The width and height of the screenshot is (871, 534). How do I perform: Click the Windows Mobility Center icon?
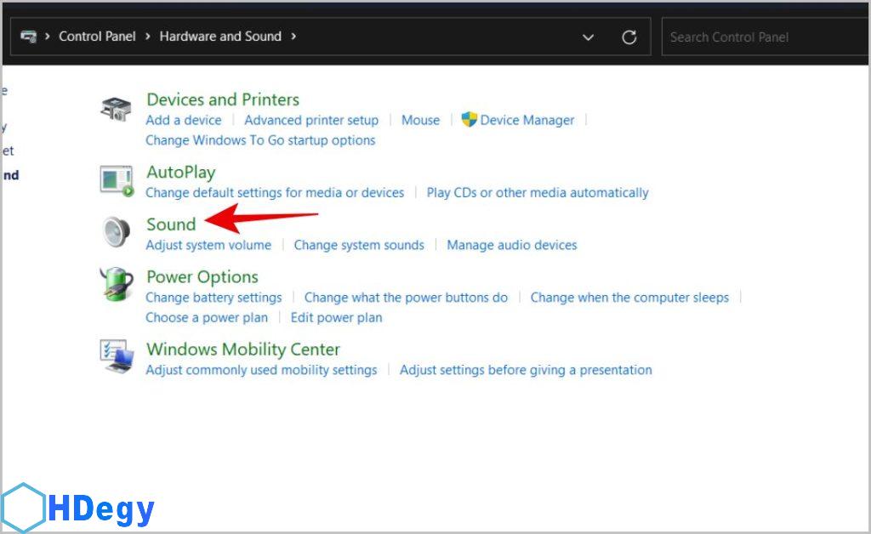[x=117, y=357]
